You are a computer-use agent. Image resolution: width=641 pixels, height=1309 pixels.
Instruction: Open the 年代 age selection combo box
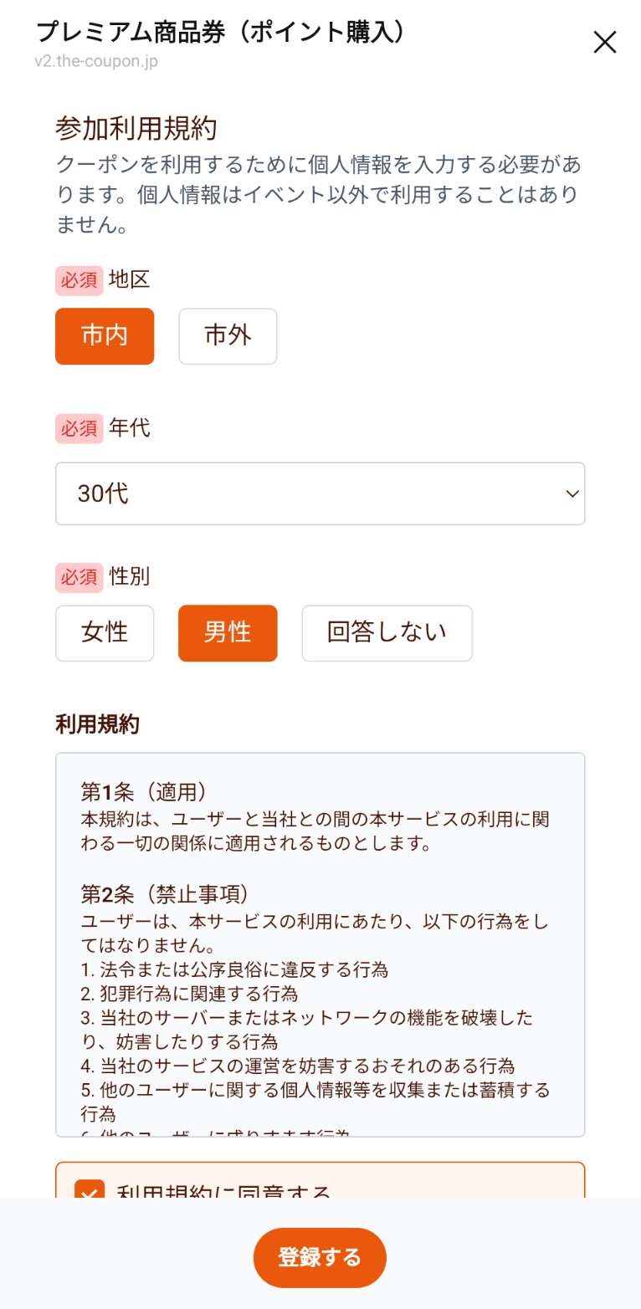[x=320, y=493]
